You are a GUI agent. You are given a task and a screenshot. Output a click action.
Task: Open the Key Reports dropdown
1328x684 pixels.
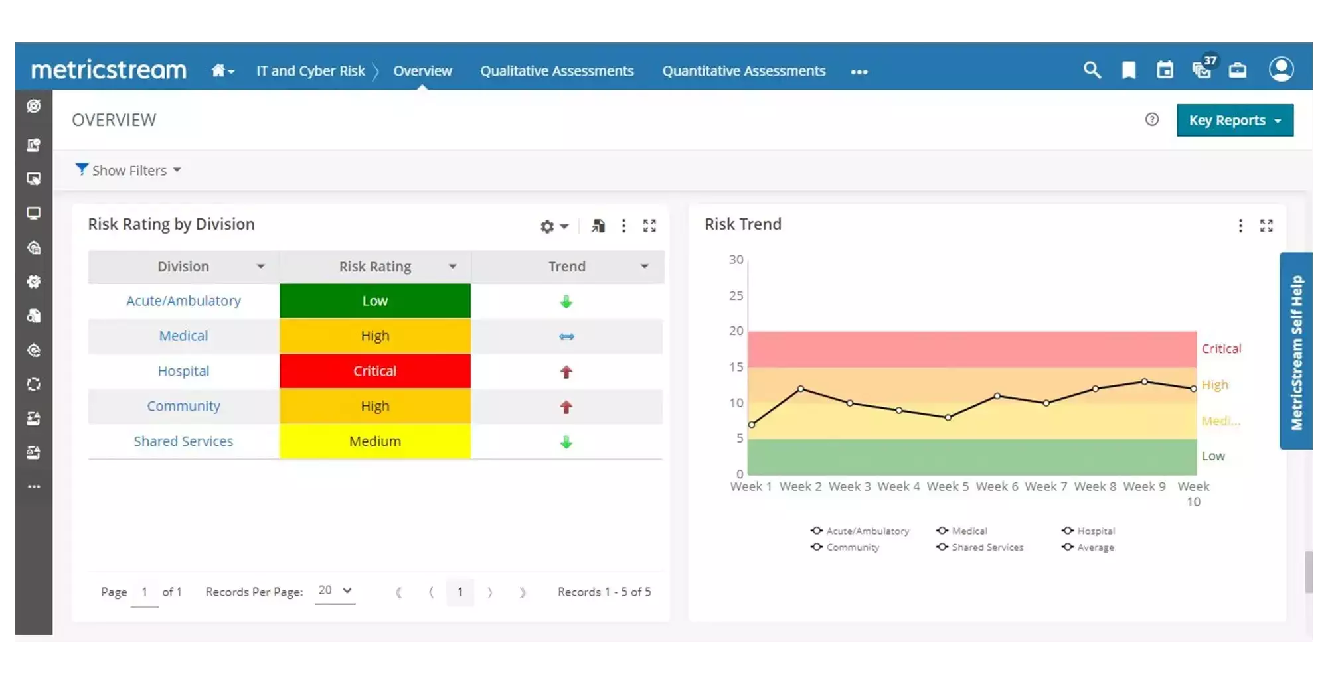coord(1235,120)
